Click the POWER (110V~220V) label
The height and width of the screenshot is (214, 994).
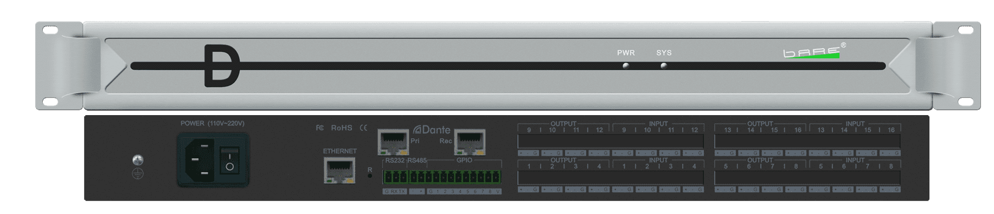[213, 123]
